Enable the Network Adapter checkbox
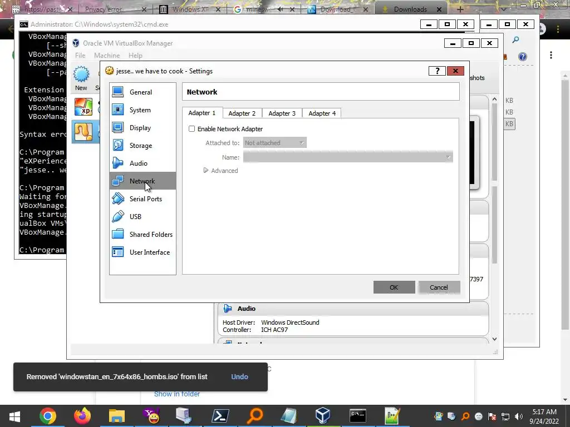The width and height of the screenshot is (570, 427). pyautogui.click(x=191, y=129)
